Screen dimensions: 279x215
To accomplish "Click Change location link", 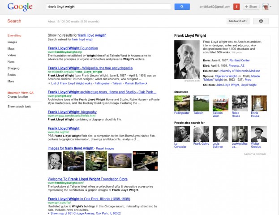I will (17, 97).
